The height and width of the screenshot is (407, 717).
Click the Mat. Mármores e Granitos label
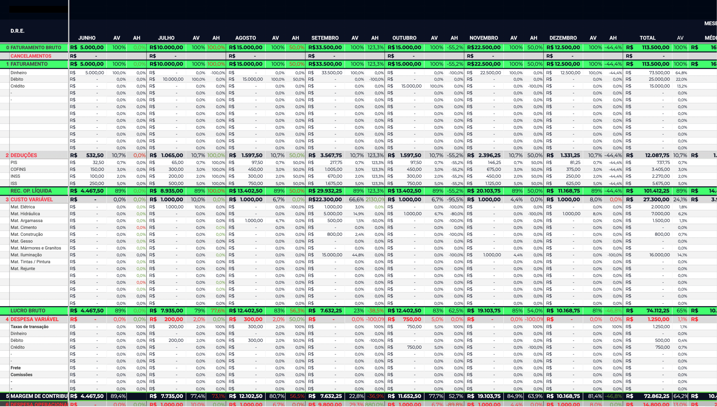[x=36, y=248]
